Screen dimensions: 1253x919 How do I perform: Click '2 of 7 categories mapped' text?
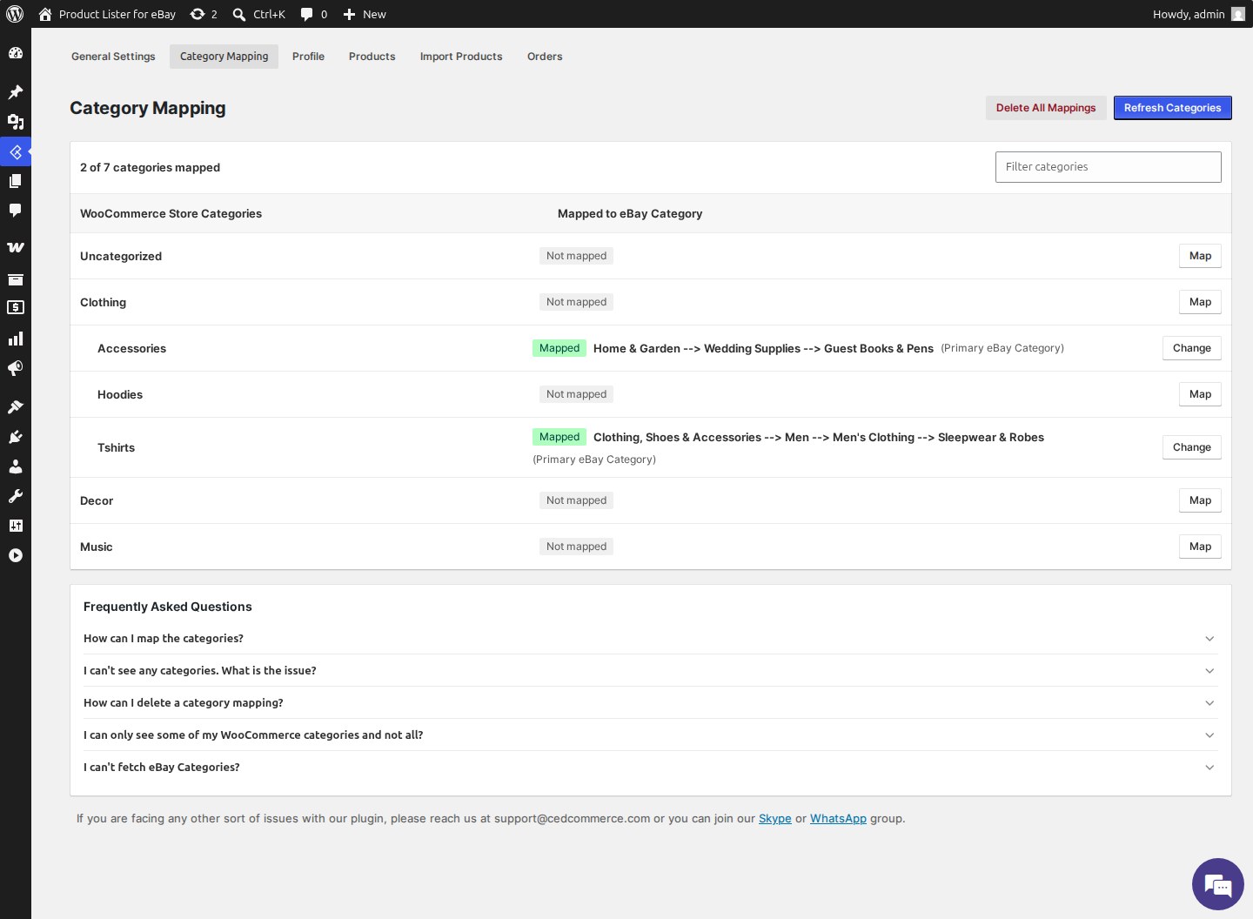click(x=150, y=167)
